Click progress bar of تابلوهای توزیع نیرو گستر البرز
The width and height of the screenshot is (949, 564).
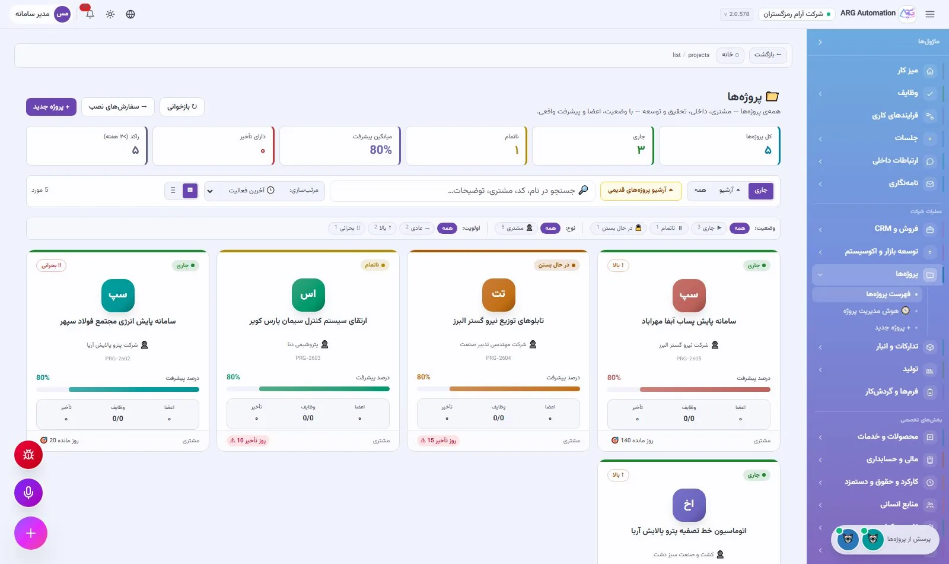tap(498, 389)
